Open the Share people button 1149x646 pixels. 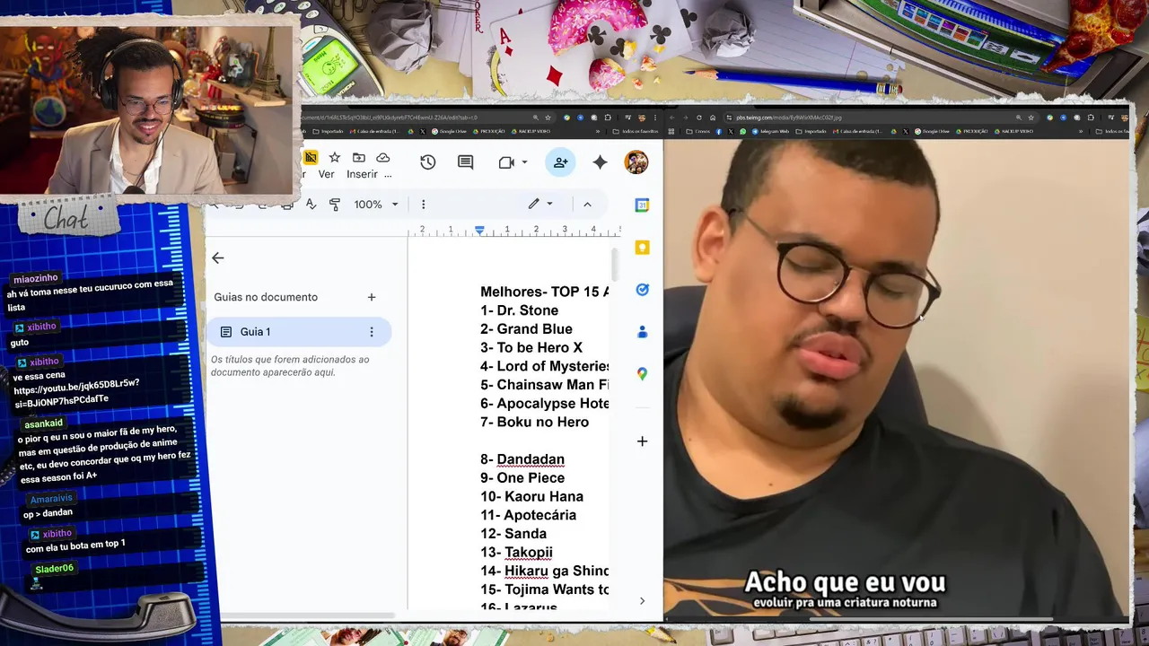click(560, 162)
